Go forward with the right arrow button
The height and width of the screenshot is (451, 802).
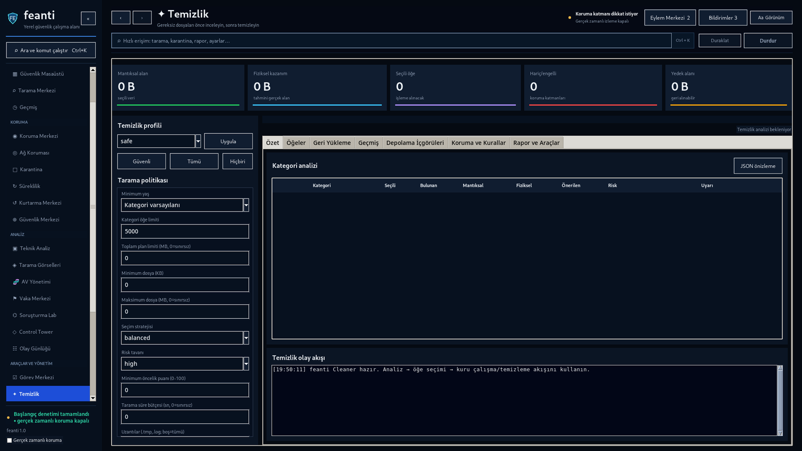coord(142,18)
